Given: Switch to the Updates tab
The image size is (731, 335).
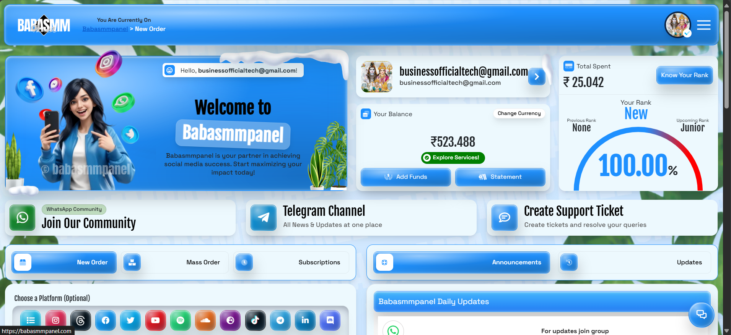Looking at the screenshot, I should (x=634, y=262).
